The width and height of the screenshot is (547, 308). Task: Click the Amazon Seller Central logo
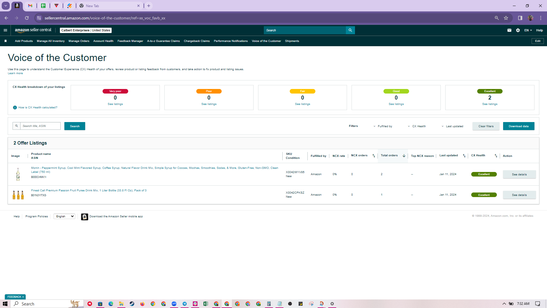[33, 30]
